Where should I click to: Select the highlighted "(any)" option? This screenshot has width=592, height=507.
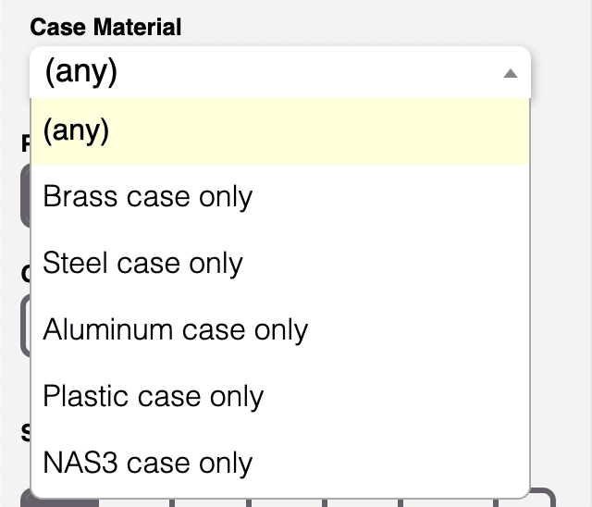tap(279, 131)
